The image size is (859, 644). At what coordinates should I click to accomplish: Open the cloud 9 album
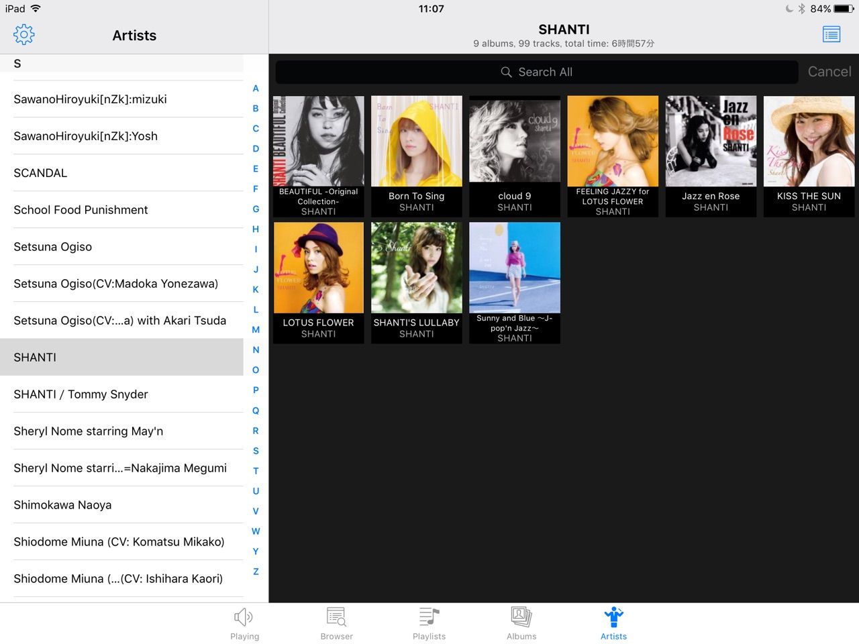tap(515, 156)
